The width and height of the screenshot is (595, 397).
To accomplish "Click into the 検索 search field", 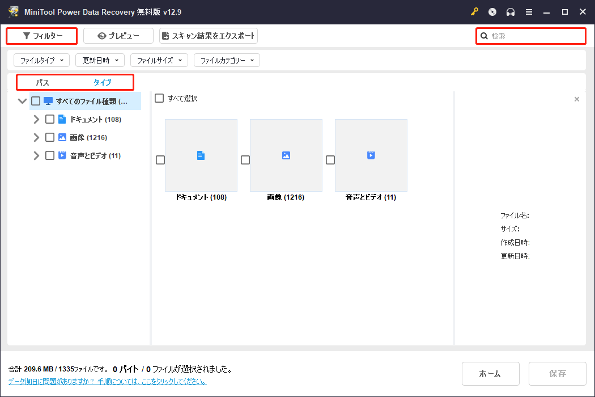I will pyautogui.click(x=532, y=36).
